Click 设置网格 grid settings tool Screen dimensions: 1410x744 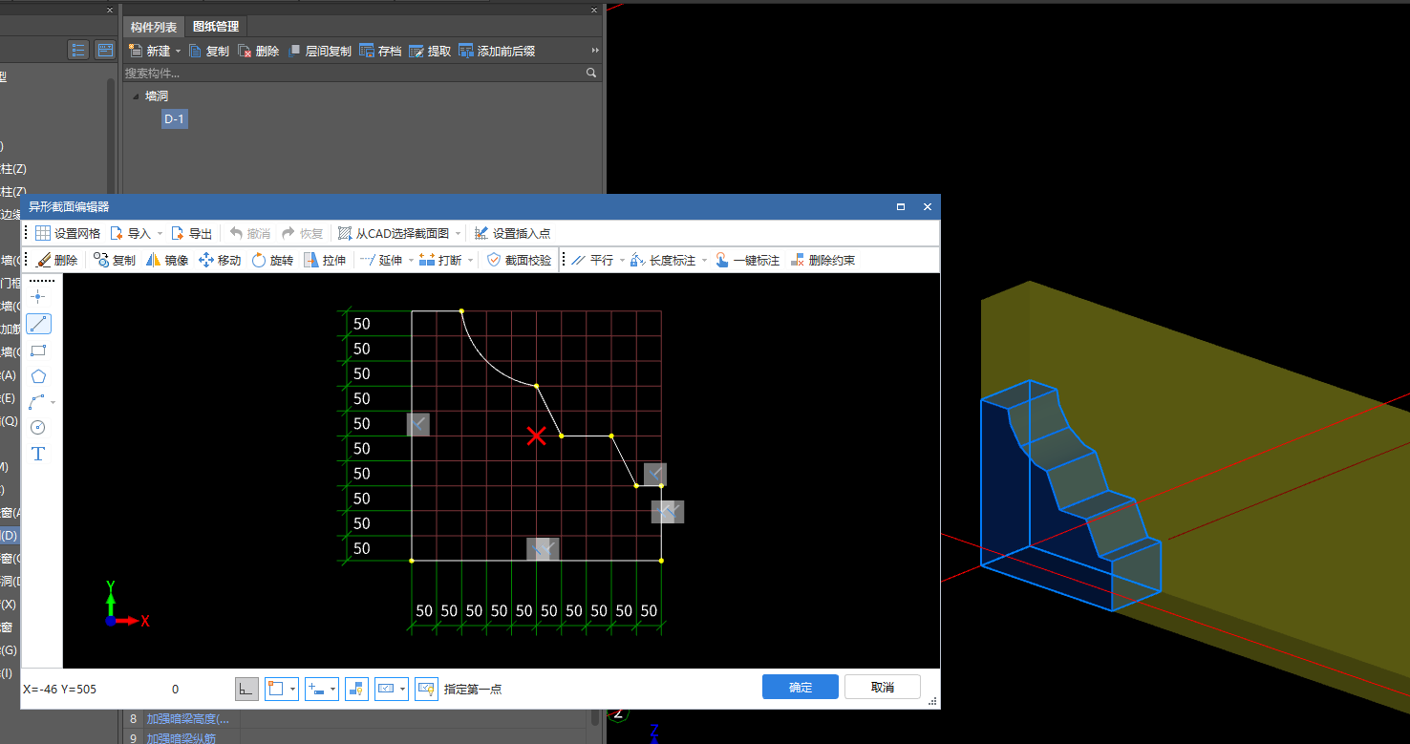68,233
